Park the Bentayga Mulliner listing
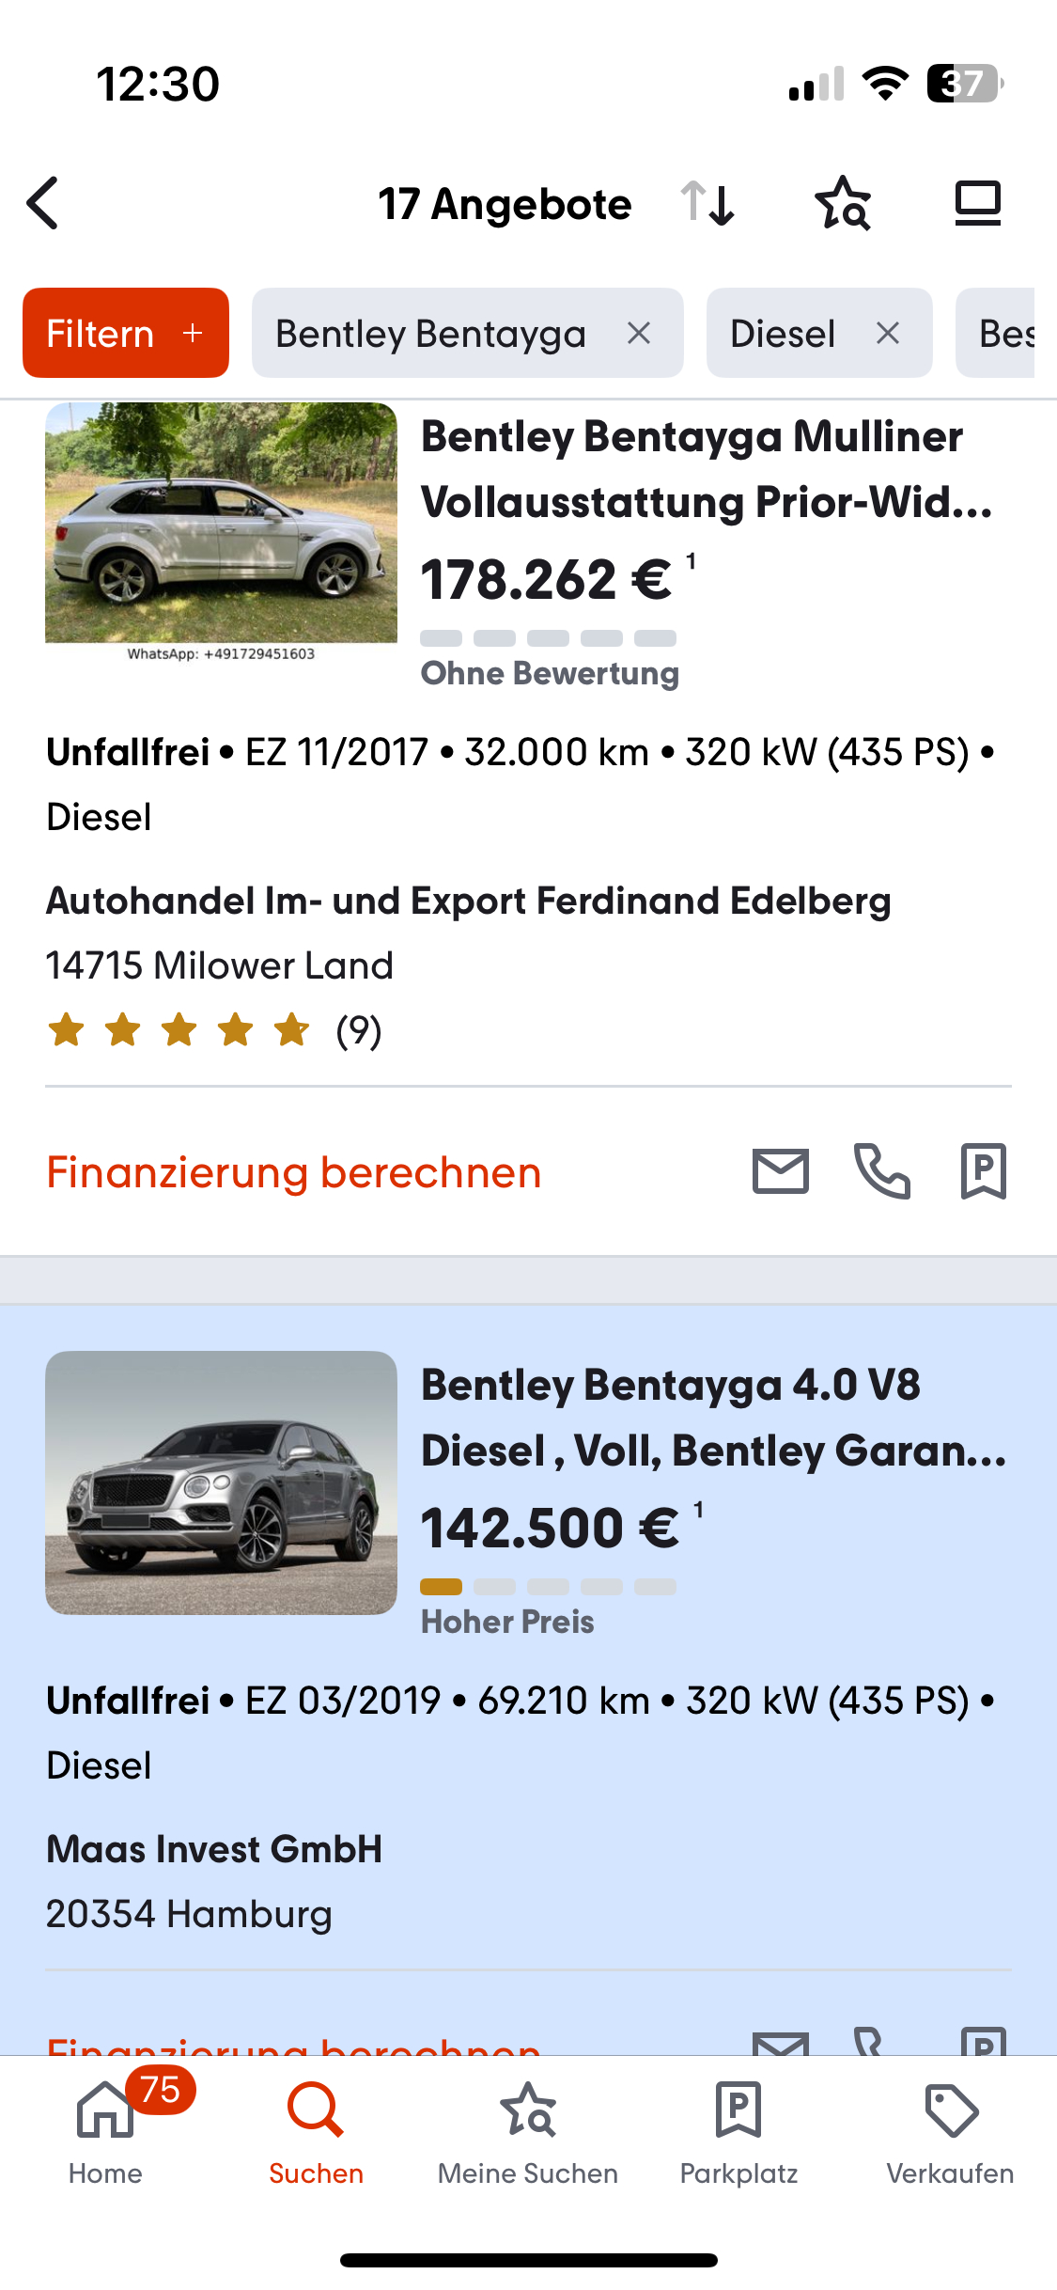The image size is (1057, 2290). click(983, 1171)
